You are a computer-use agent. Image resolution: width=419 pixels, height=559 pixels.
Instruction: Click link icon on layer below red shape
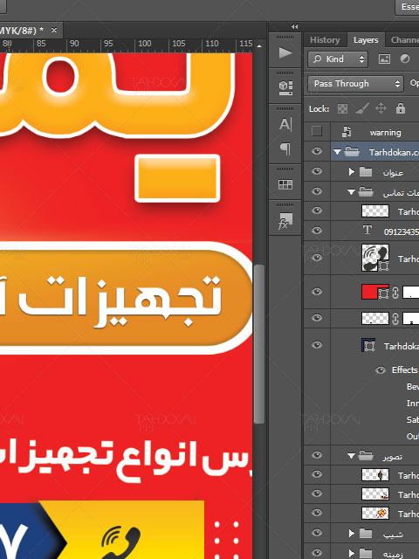395,318
